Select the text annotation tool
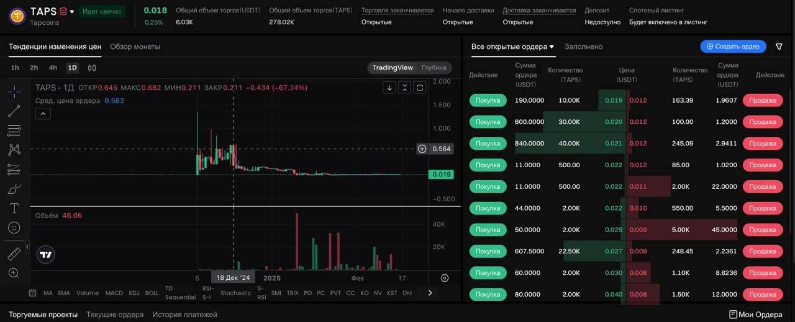Image resolution: width=795 pixels, height=322 pixels. 14,208
